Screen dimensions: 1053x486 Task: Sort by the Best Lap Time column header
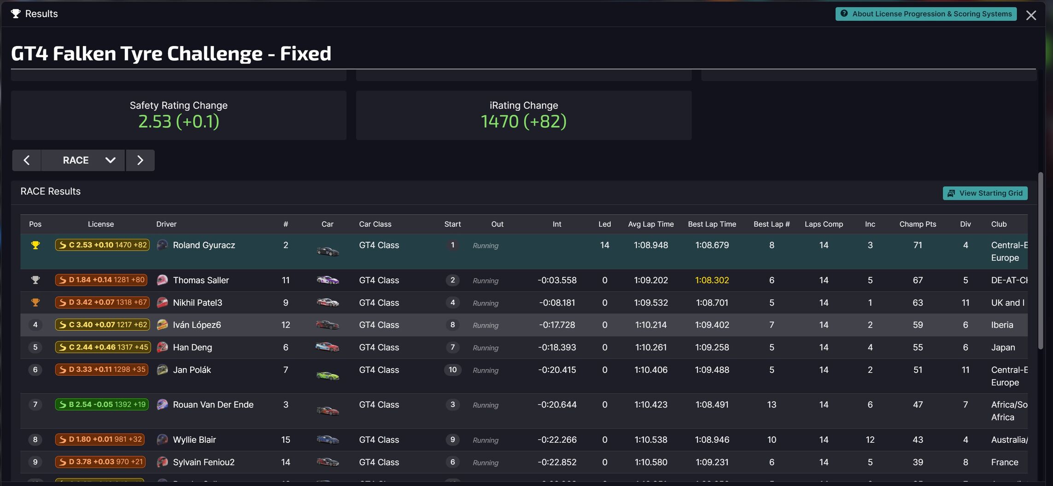coord(712,224)
